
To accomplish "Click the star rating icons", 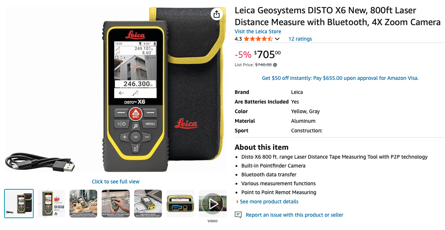I will pyautogui.click(x=258, y=39).
